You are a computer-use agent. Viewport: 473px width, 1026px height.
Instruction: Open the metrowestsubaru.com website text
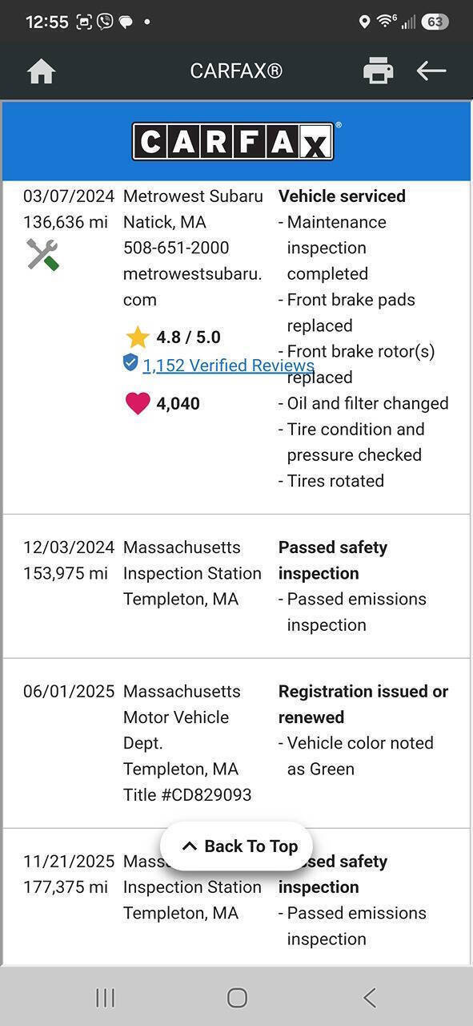(x=192, y=287)
